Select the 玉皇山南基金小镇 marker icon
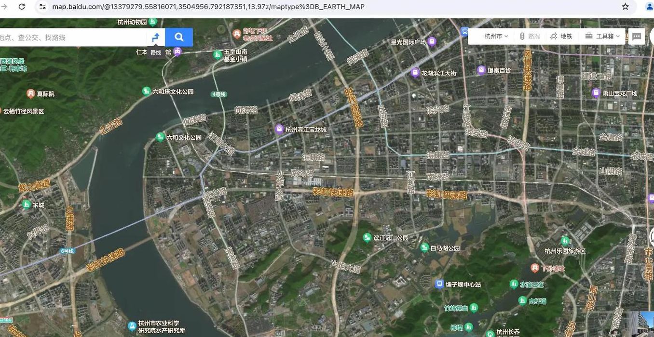Screen dimensions: 654x337 [x=218, y=55]
